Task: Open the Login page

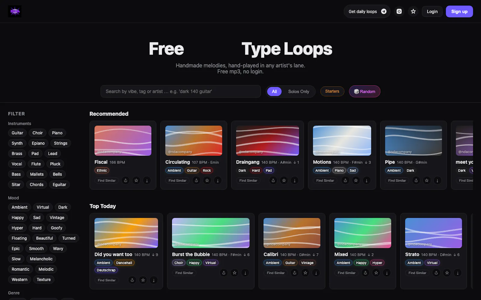Action: click(x=432, y=11)
